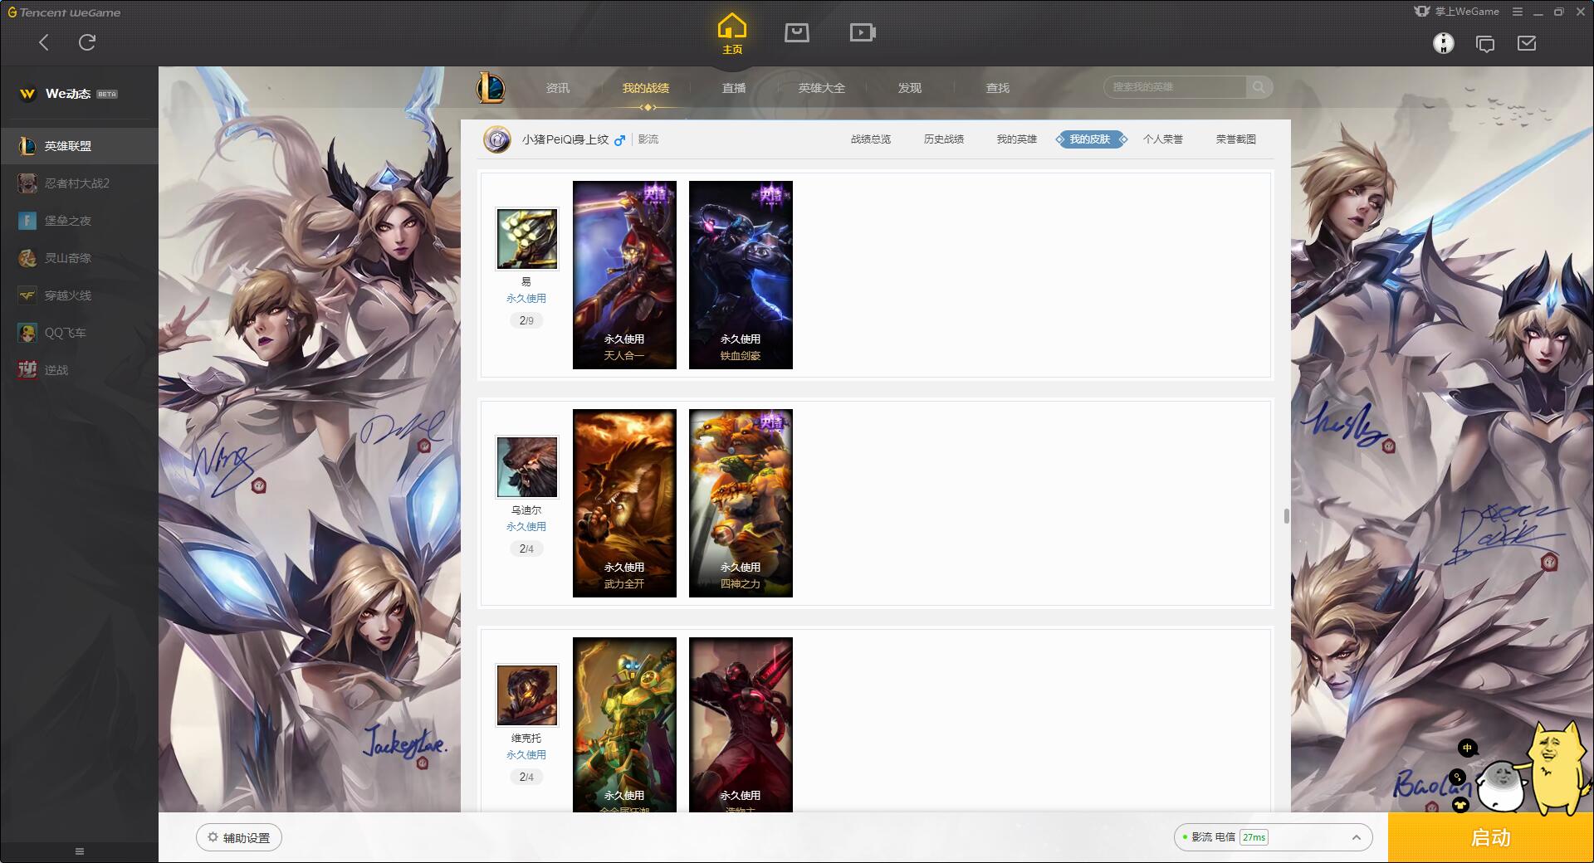Open the WeGame main menu hamburger icon
1594x863 pixels.
[1517, 12]
